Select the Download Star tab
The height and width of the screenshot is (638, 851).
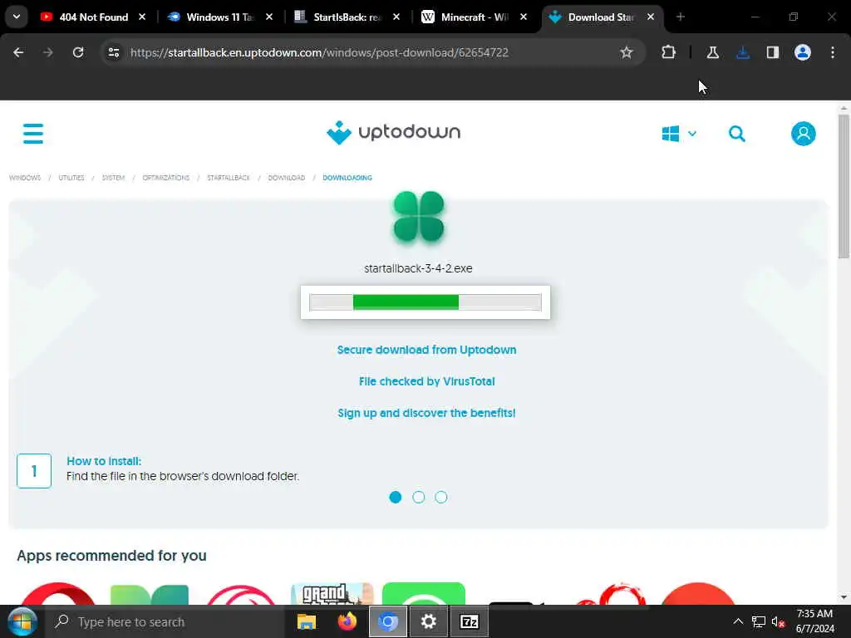602,17
